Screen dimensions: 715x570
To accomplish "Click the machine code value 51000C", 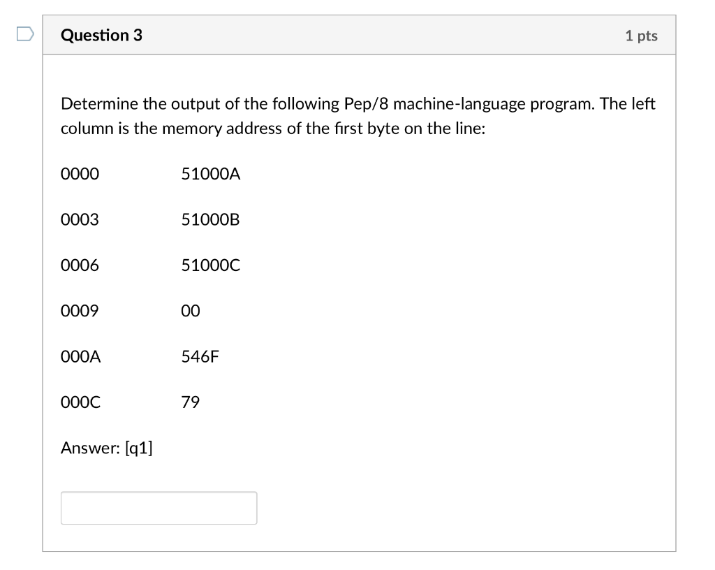I will [x=210, y=265].
